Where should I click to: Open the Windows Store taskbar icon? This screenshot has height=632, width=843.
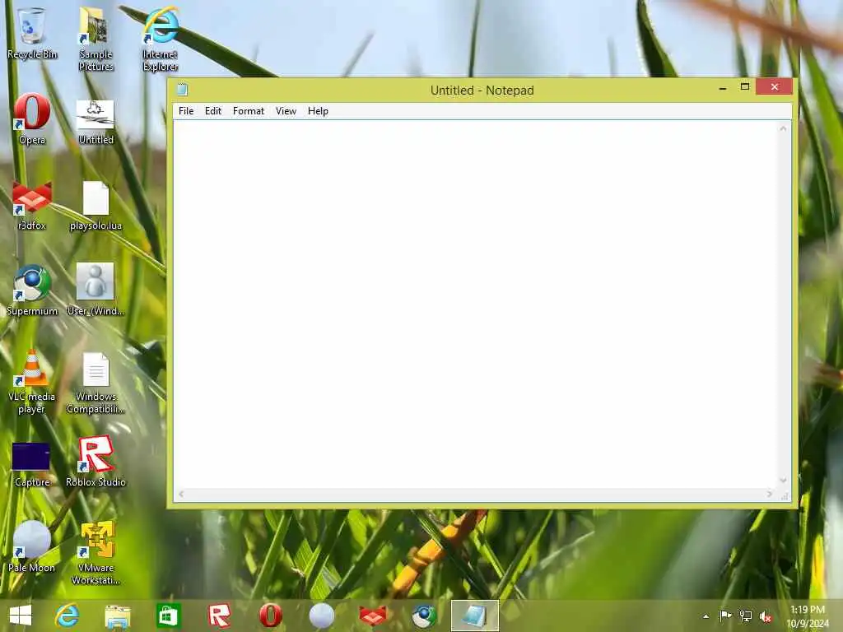tap(168, 616)
